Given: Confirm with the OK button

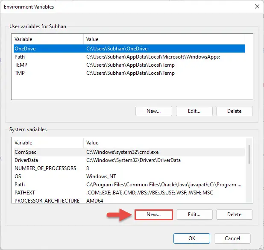Looking at the screenshot, I should coord(192,238).
